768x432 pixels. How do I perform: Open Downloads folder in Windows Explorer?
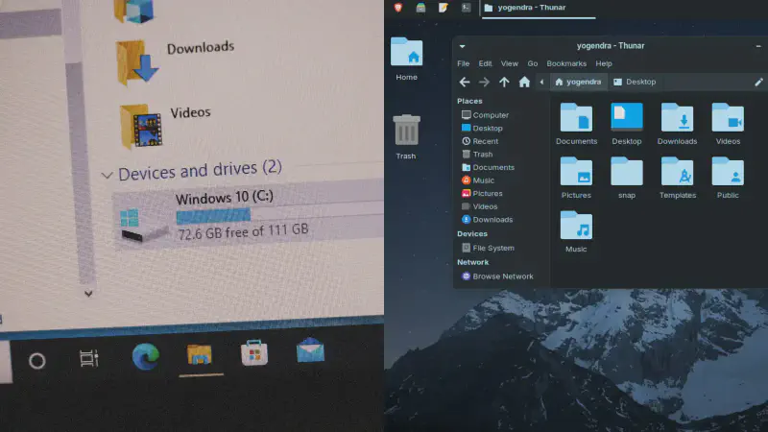click(x=176, y=61)
